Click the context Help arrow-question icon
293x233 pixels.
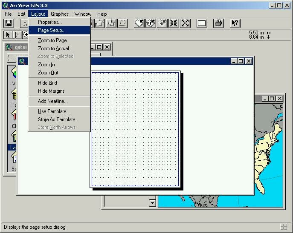[235, 23]
